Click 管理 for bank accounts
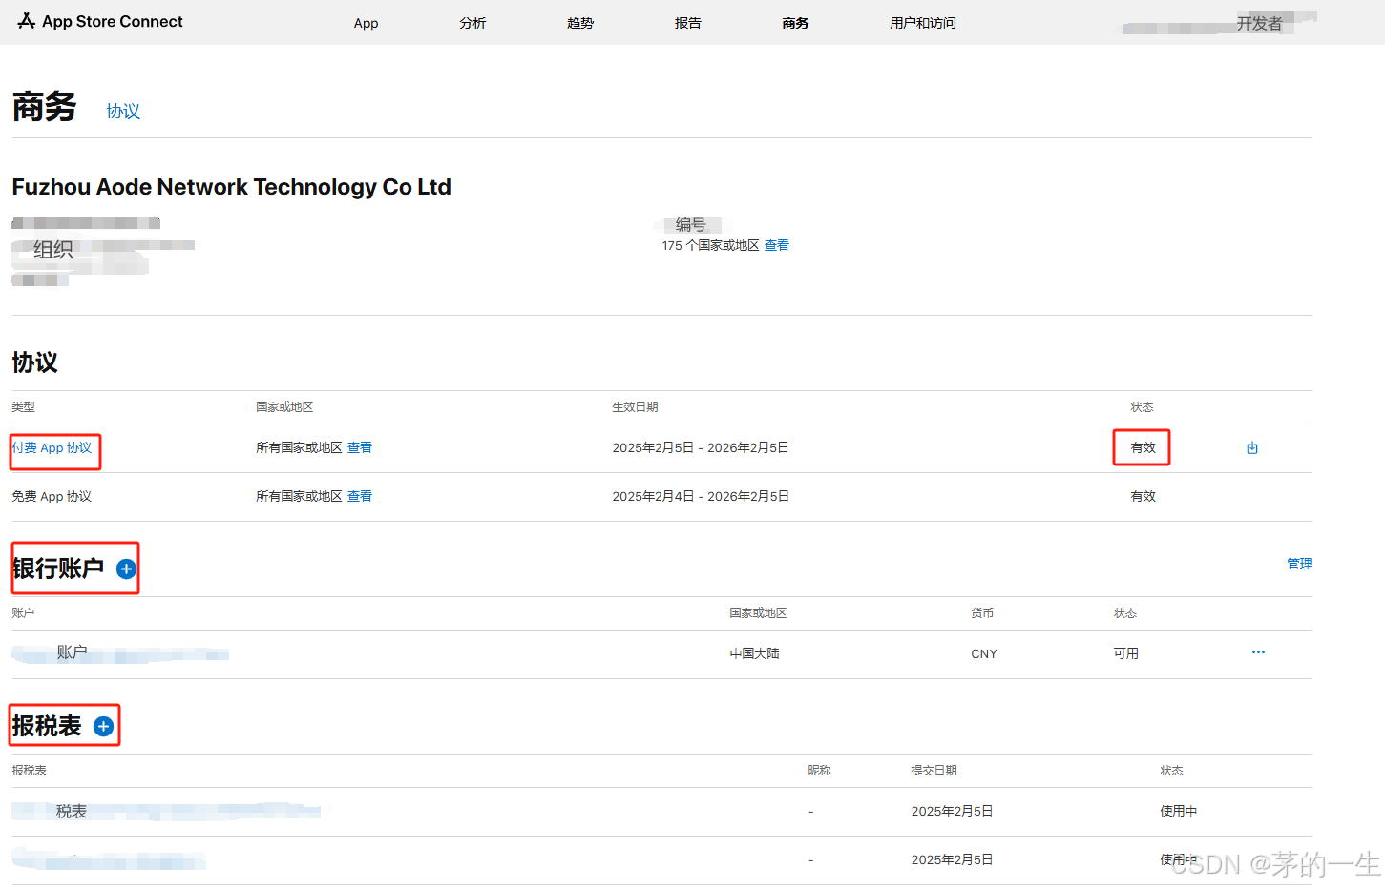Screen dimensions: 1385x889 pyautogui.click(x=1299, y=564)
